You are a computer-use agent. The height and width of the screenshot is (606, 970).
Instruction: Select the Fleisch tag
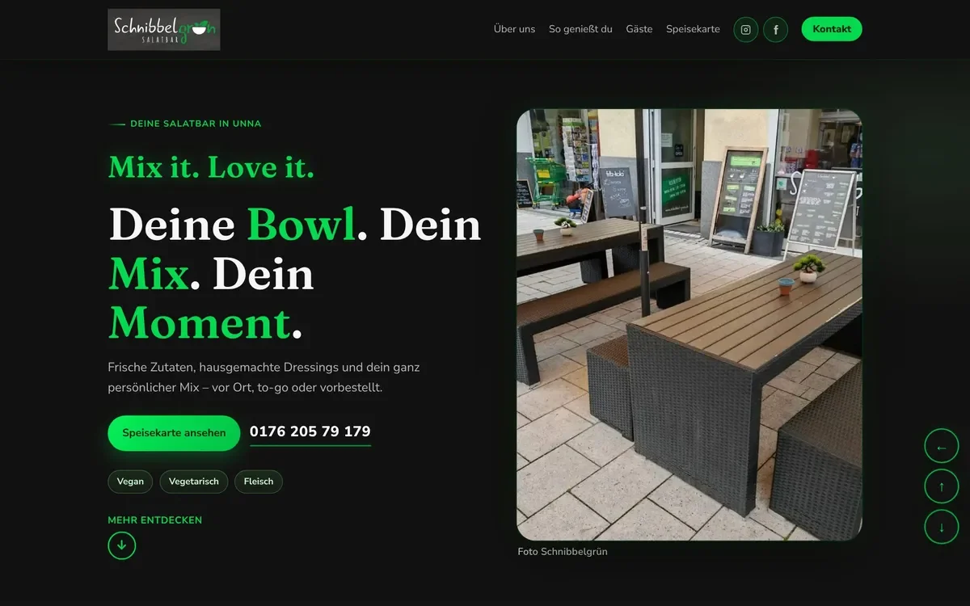[259, 482]
